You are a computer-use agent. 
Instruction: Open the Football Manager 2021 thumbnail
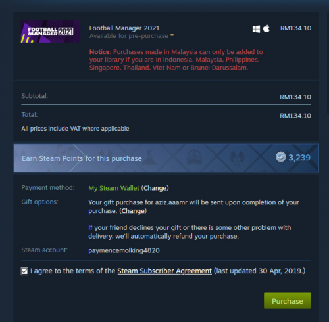[51, 32]
